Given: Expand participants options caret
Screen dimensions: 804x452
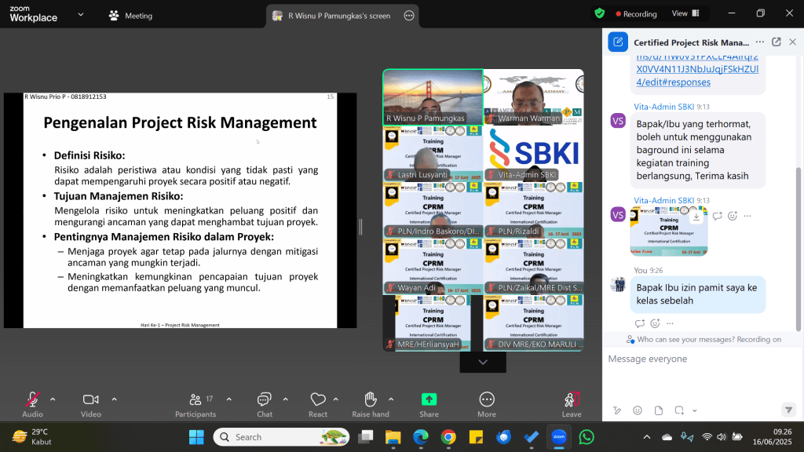Looking at the screenshot, I should 229,399.
